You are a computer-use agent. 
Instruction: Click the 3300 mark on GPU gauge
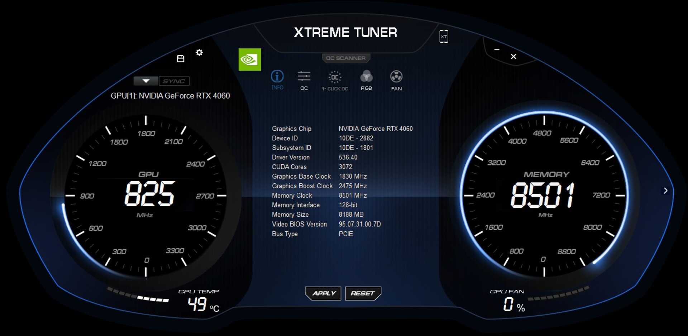[x=175, y=251]
